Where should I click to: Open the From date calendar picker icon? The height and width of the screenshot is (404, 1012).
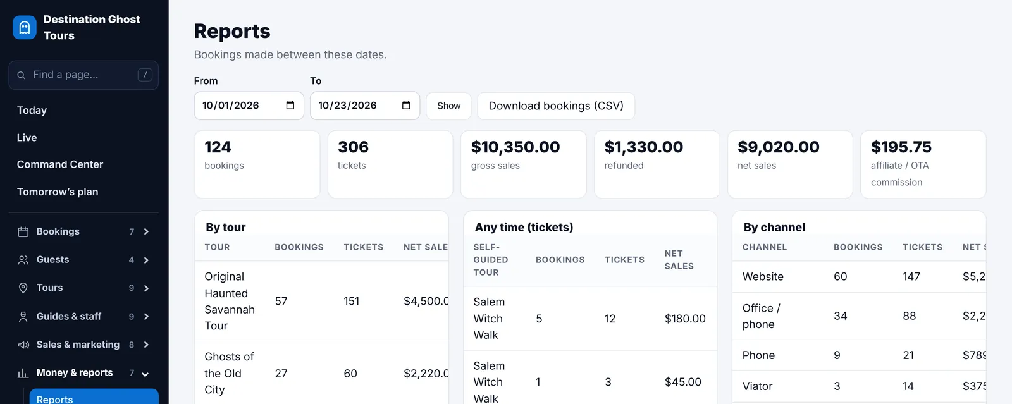290,106
